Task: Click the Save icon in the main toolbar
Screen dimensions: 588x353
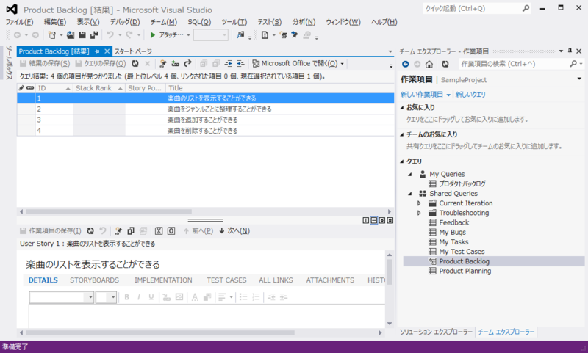Action: pos(82,34)
